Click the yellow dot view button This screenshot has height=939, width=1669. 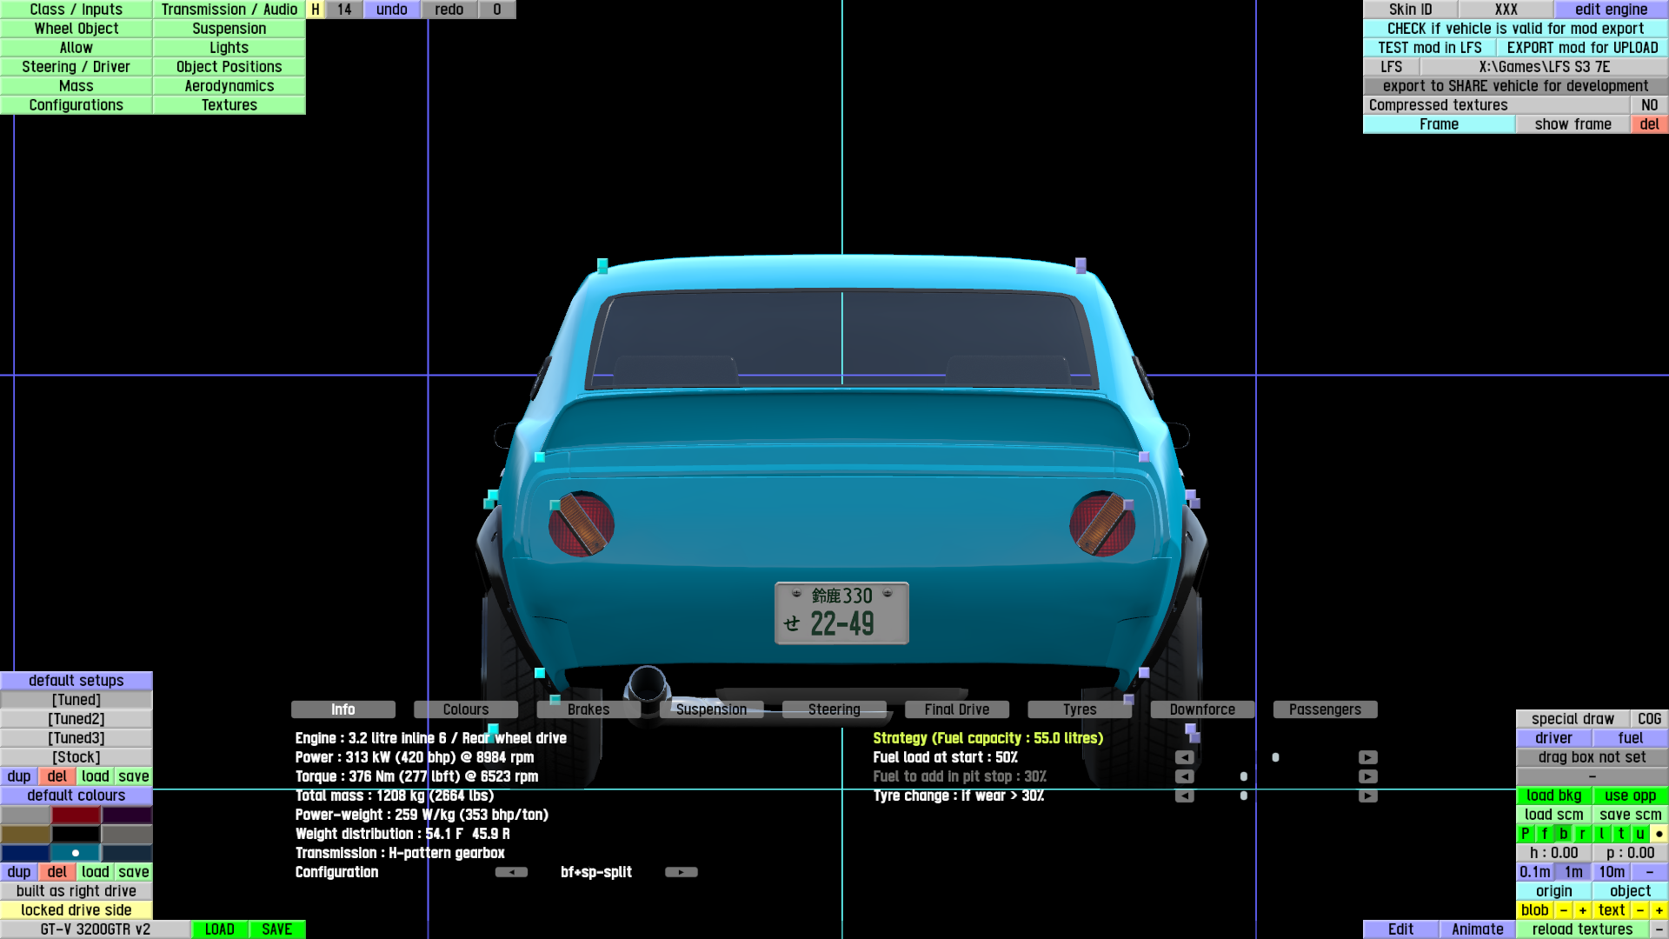(1659, 834)
